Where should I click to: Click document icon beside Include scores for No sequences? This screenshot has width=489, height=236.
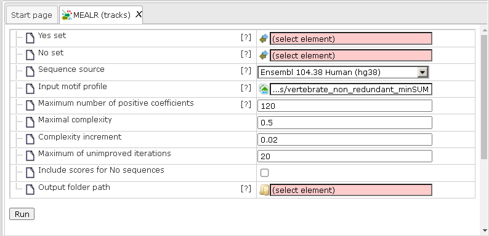(x=30, y=173)
